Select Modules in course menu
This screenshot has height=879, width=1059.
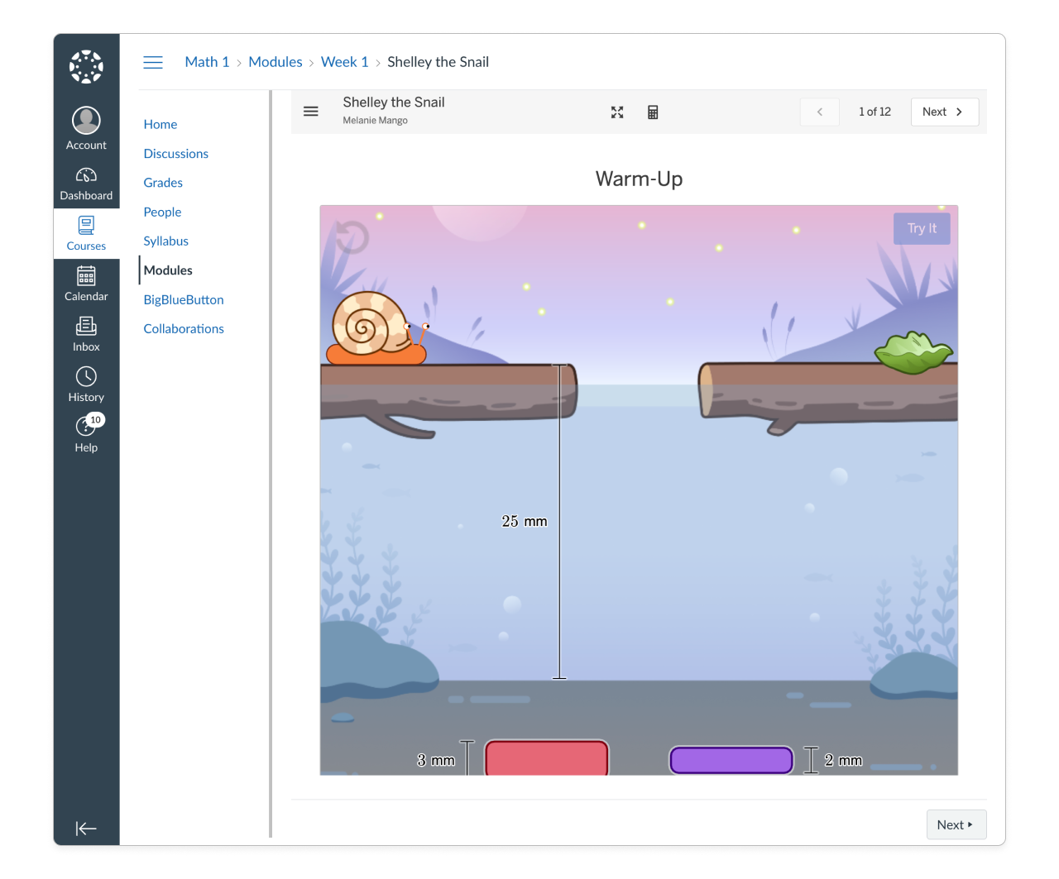[168, 270]
